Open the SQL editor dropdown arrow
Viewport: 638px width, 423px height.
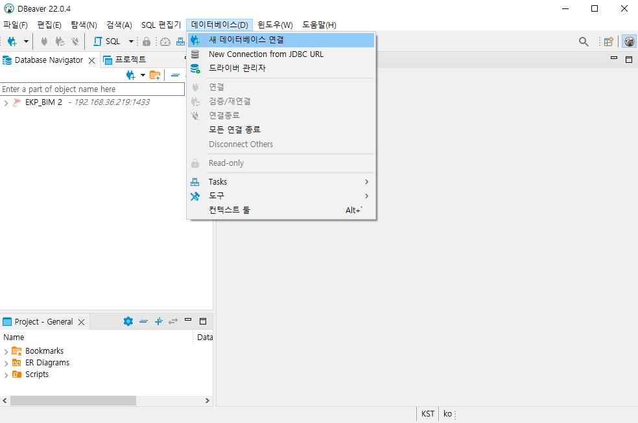tap(130, 41)
